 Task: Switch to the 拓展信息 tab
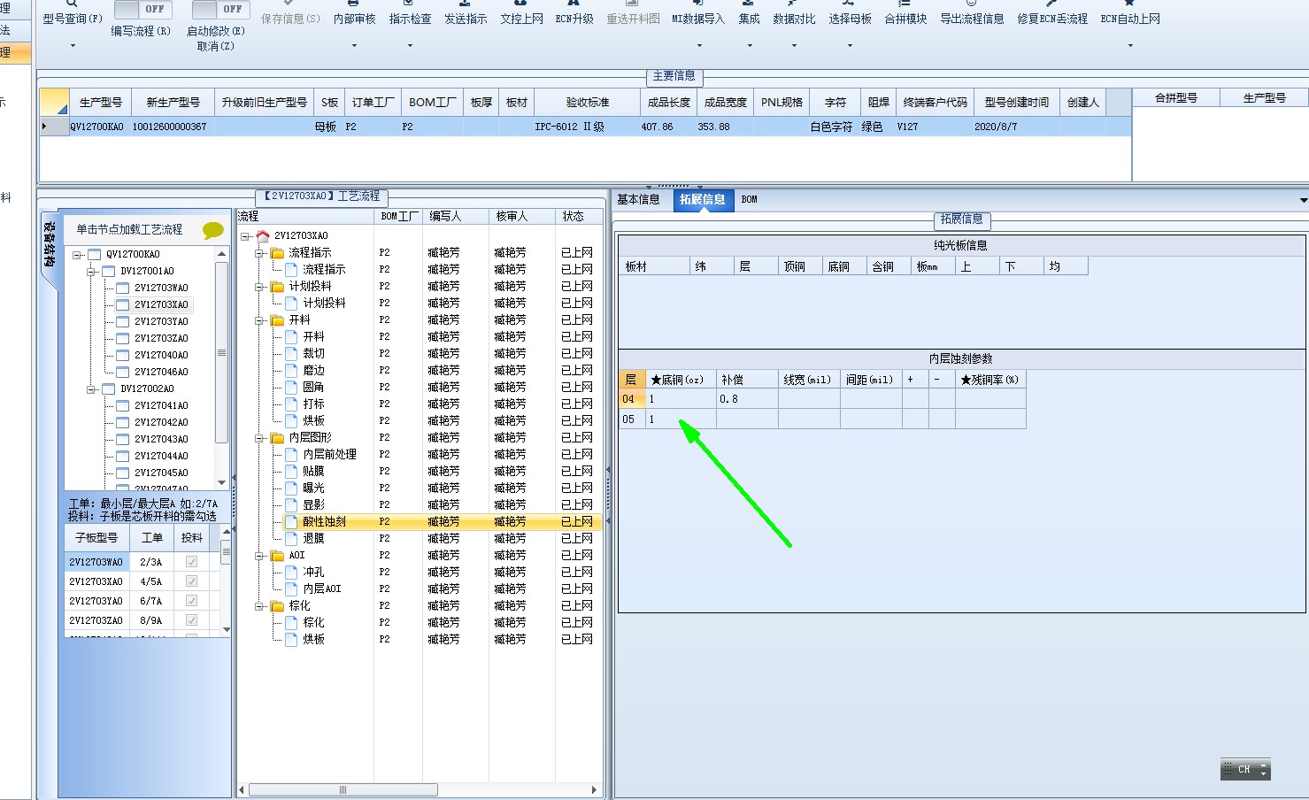click(703, 199)
